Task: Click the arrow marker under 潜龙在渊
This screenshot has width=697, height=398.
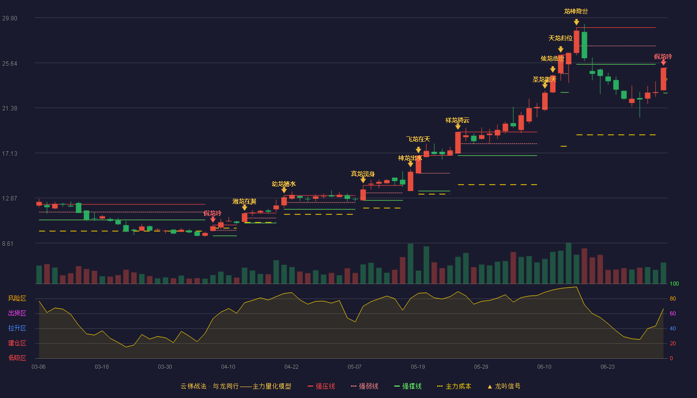Action: 244,207
